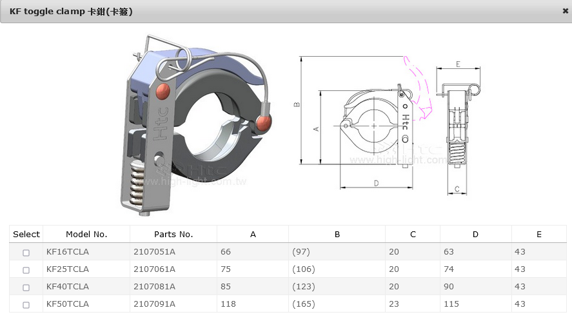Tick the checkbox for KF25TCLA
This screenshot has height=319, width=572.
(26, 270)
